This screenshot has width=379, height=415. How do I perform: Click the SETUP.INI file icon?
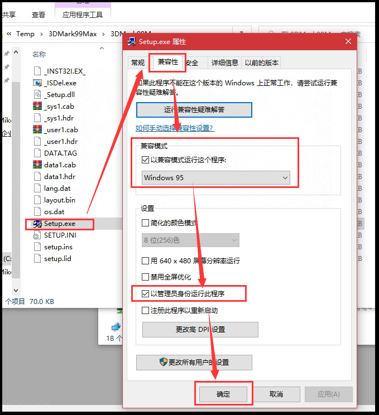[x=37, y=235]
